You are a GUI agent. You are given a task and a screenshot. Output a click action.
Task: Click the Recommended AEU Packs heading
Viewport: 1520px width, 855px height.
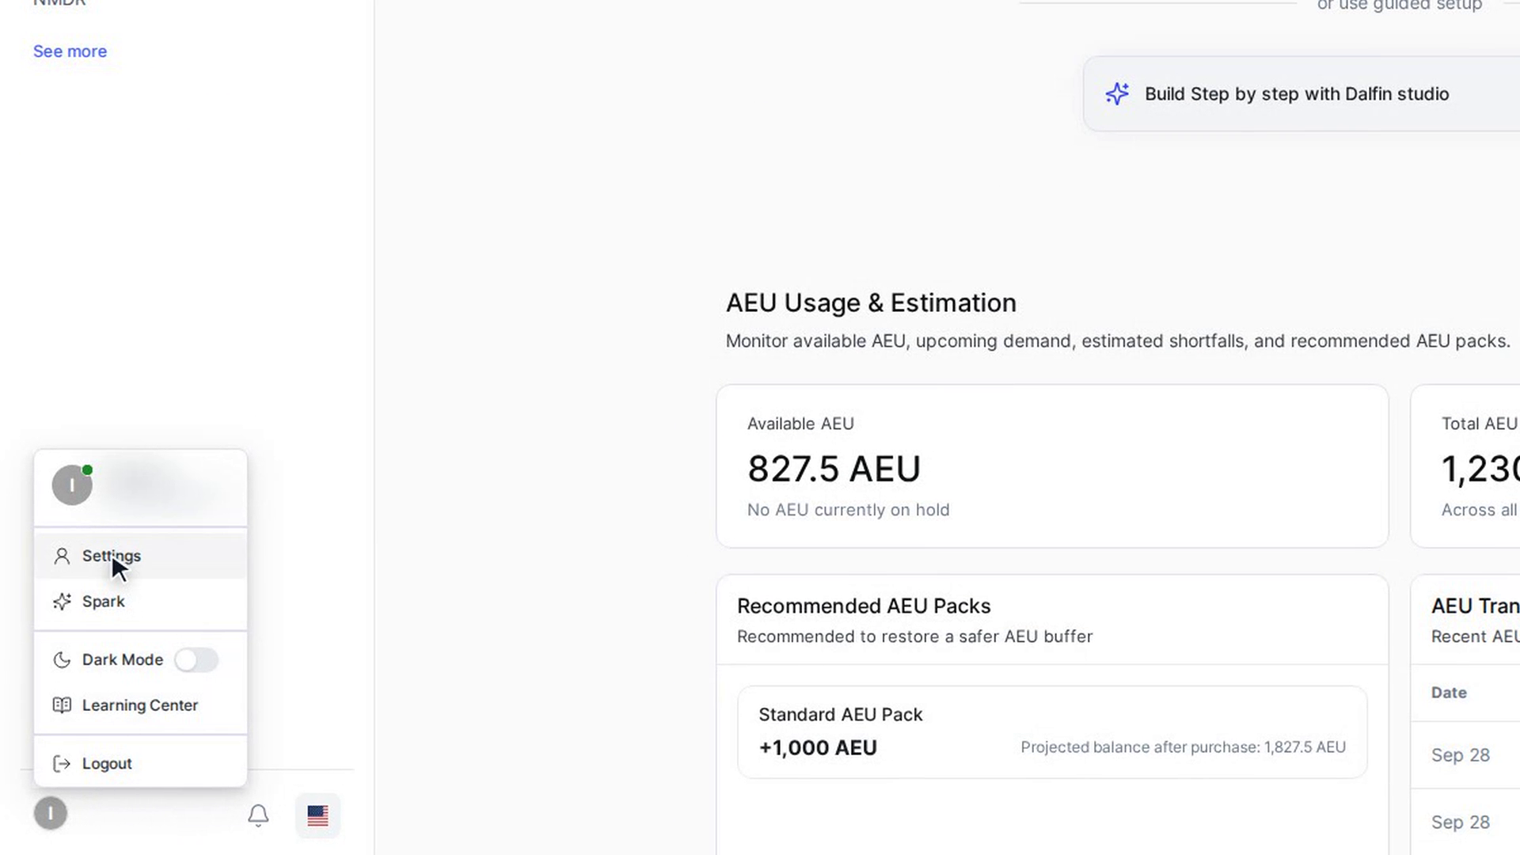point(864,606)
